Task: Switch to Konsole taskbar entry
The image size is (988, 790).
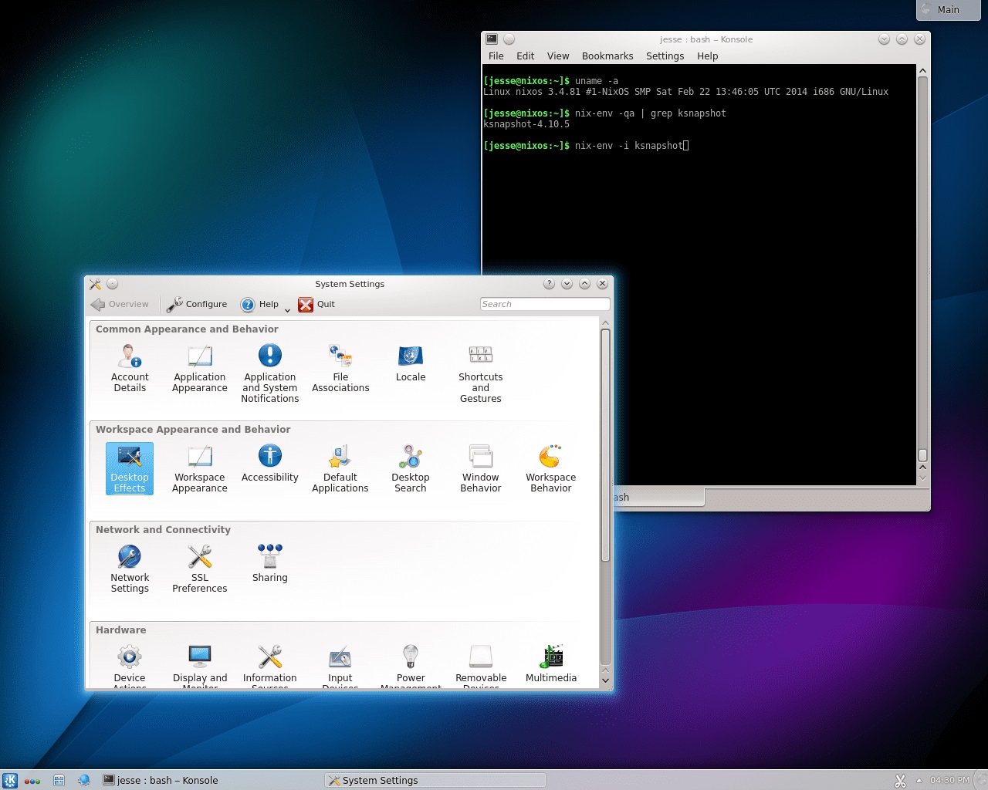Action: click(x=210, y=780)
